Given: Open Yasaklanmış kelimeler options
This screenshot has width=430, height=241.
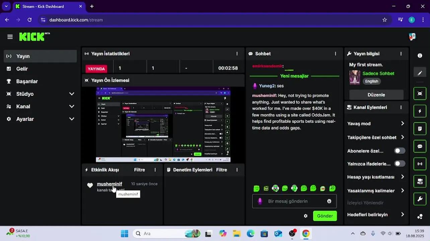Looking at the screenshot, I should tap(376, 190).
